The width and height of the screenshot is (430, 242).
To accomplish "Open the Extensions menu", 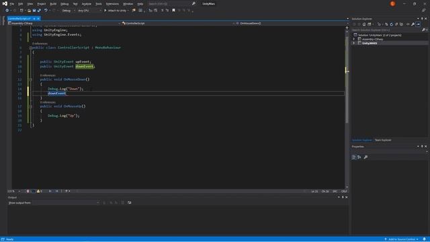I will click(x=112, y=4).
